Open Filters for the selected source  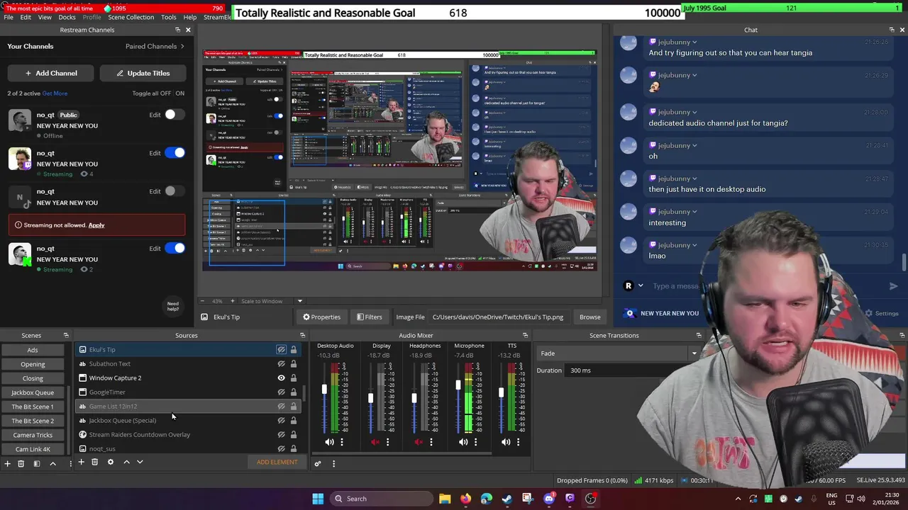369,317
